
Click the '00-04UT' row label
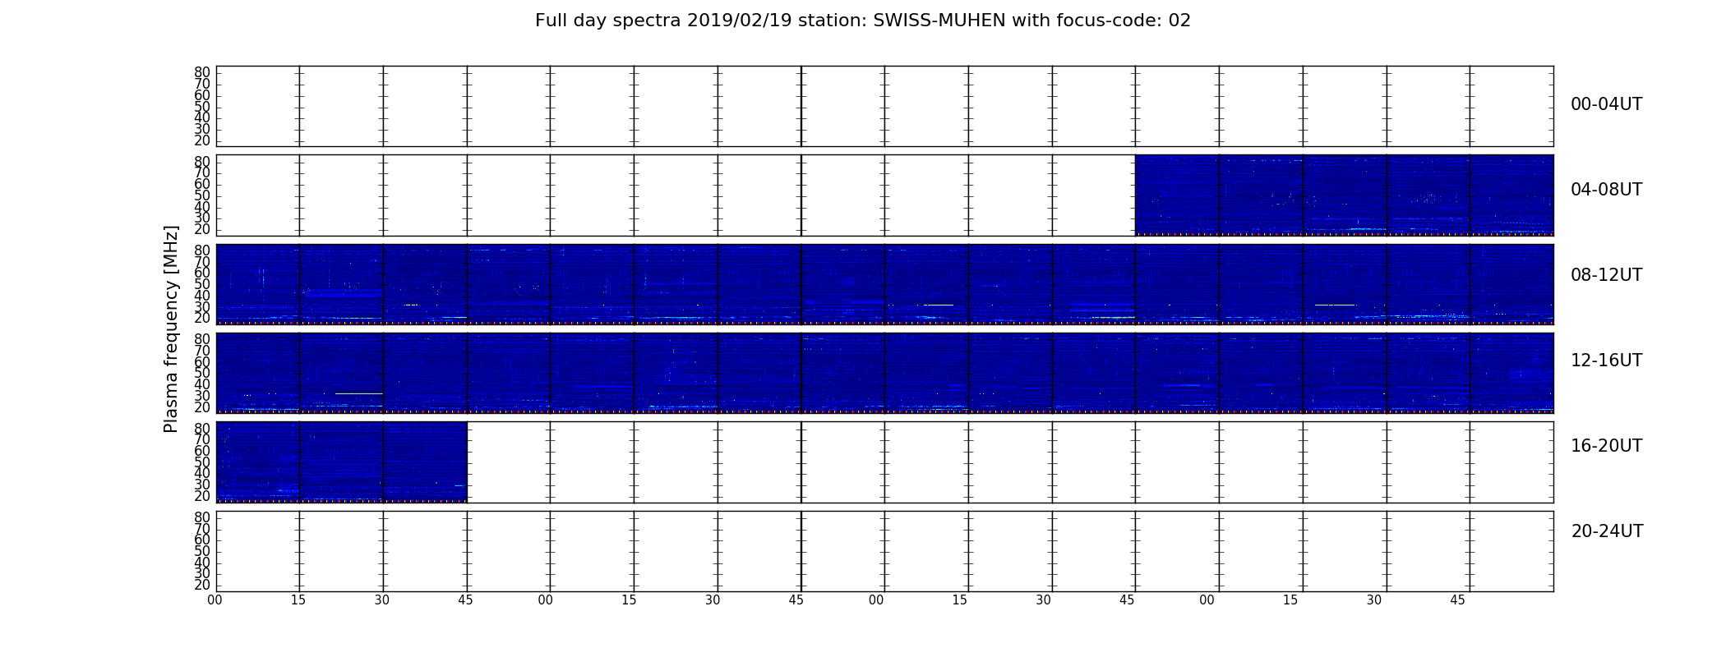[1606, 104]
